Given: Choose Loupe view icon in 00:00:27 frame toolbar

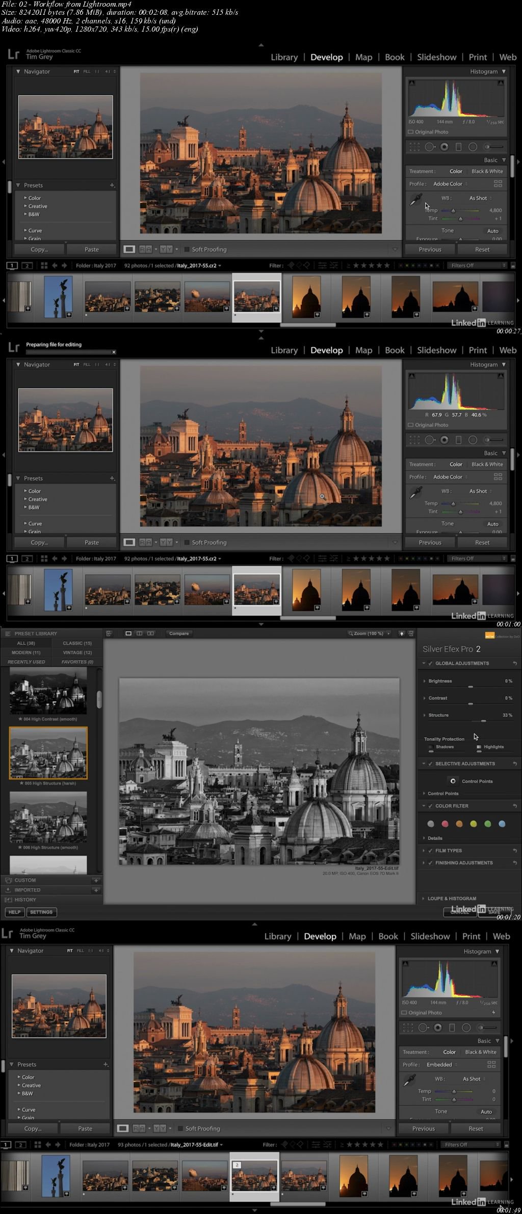Looking at the screenshot, I should [x=129, y=249].
